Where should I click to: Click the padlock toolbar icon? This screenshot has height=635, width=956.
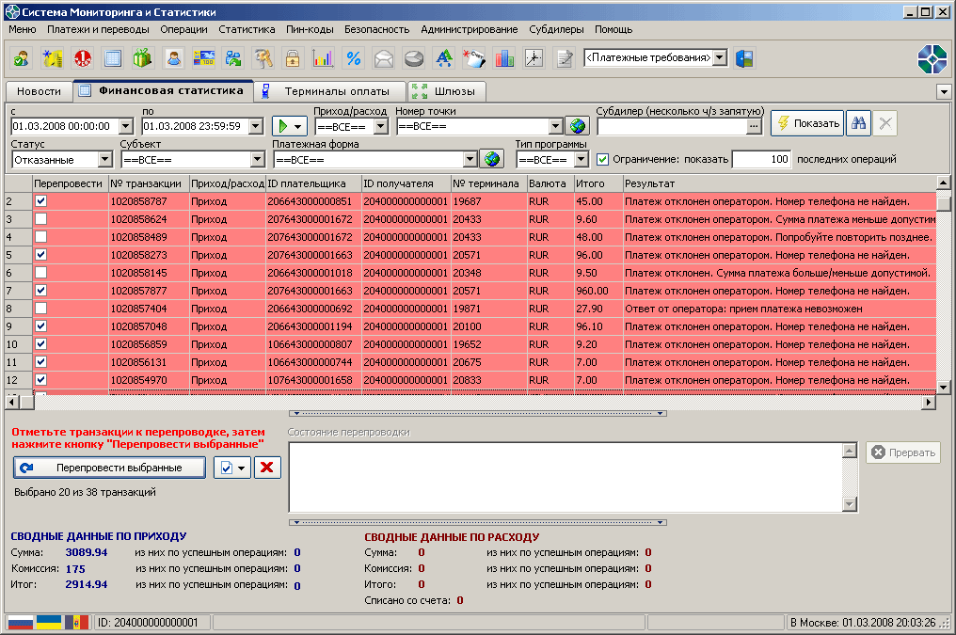pyautogui.click(x=293, y=58)
